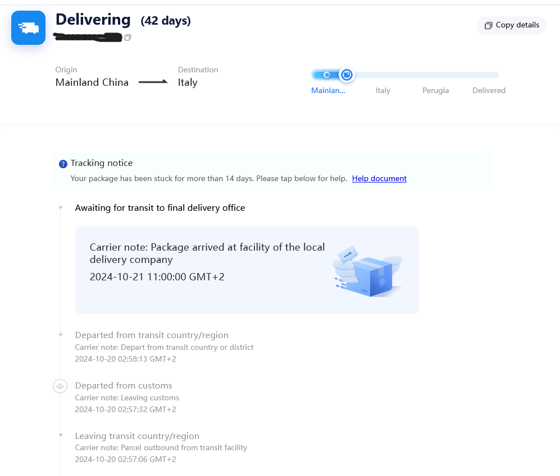
Task: Click timeline dot beside Departed from transit country
Action: point(61,335)
